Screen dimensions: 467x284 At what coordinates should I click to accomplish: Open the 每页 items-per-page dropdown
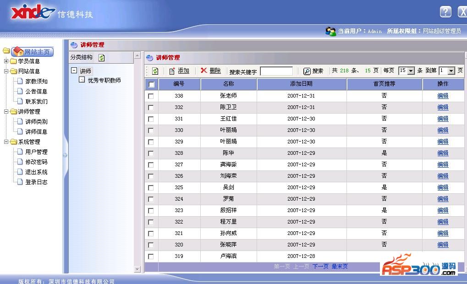click(411, 71)
